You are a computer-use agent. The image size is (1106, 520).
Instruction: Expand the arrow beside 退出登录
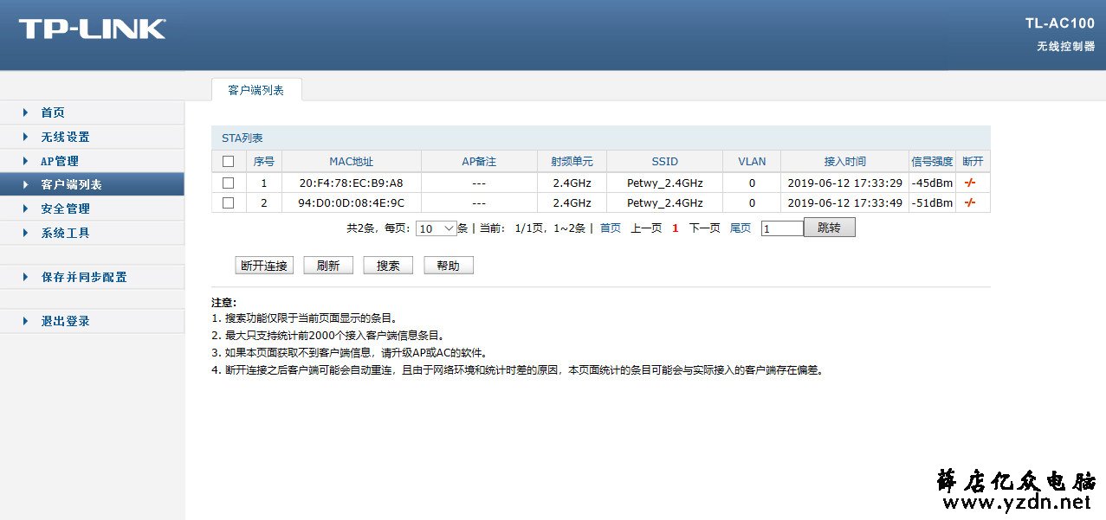26,321
